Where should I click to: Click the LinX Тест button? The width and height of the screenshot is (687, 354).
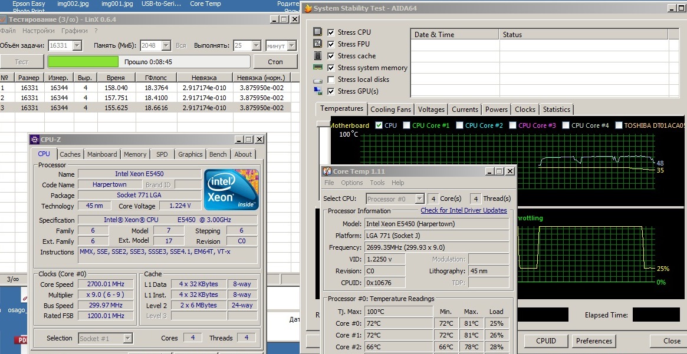[21, 62]
